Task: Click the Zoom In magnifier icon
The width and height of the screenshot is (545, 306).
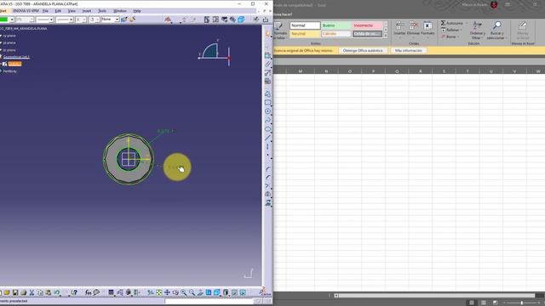Action: coord(184,292)
